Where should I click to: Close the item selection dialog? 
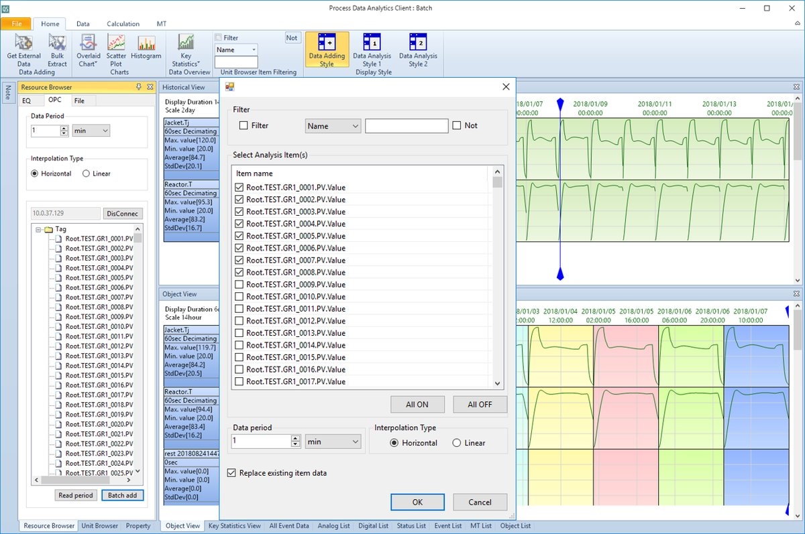[x=506, y=86]
